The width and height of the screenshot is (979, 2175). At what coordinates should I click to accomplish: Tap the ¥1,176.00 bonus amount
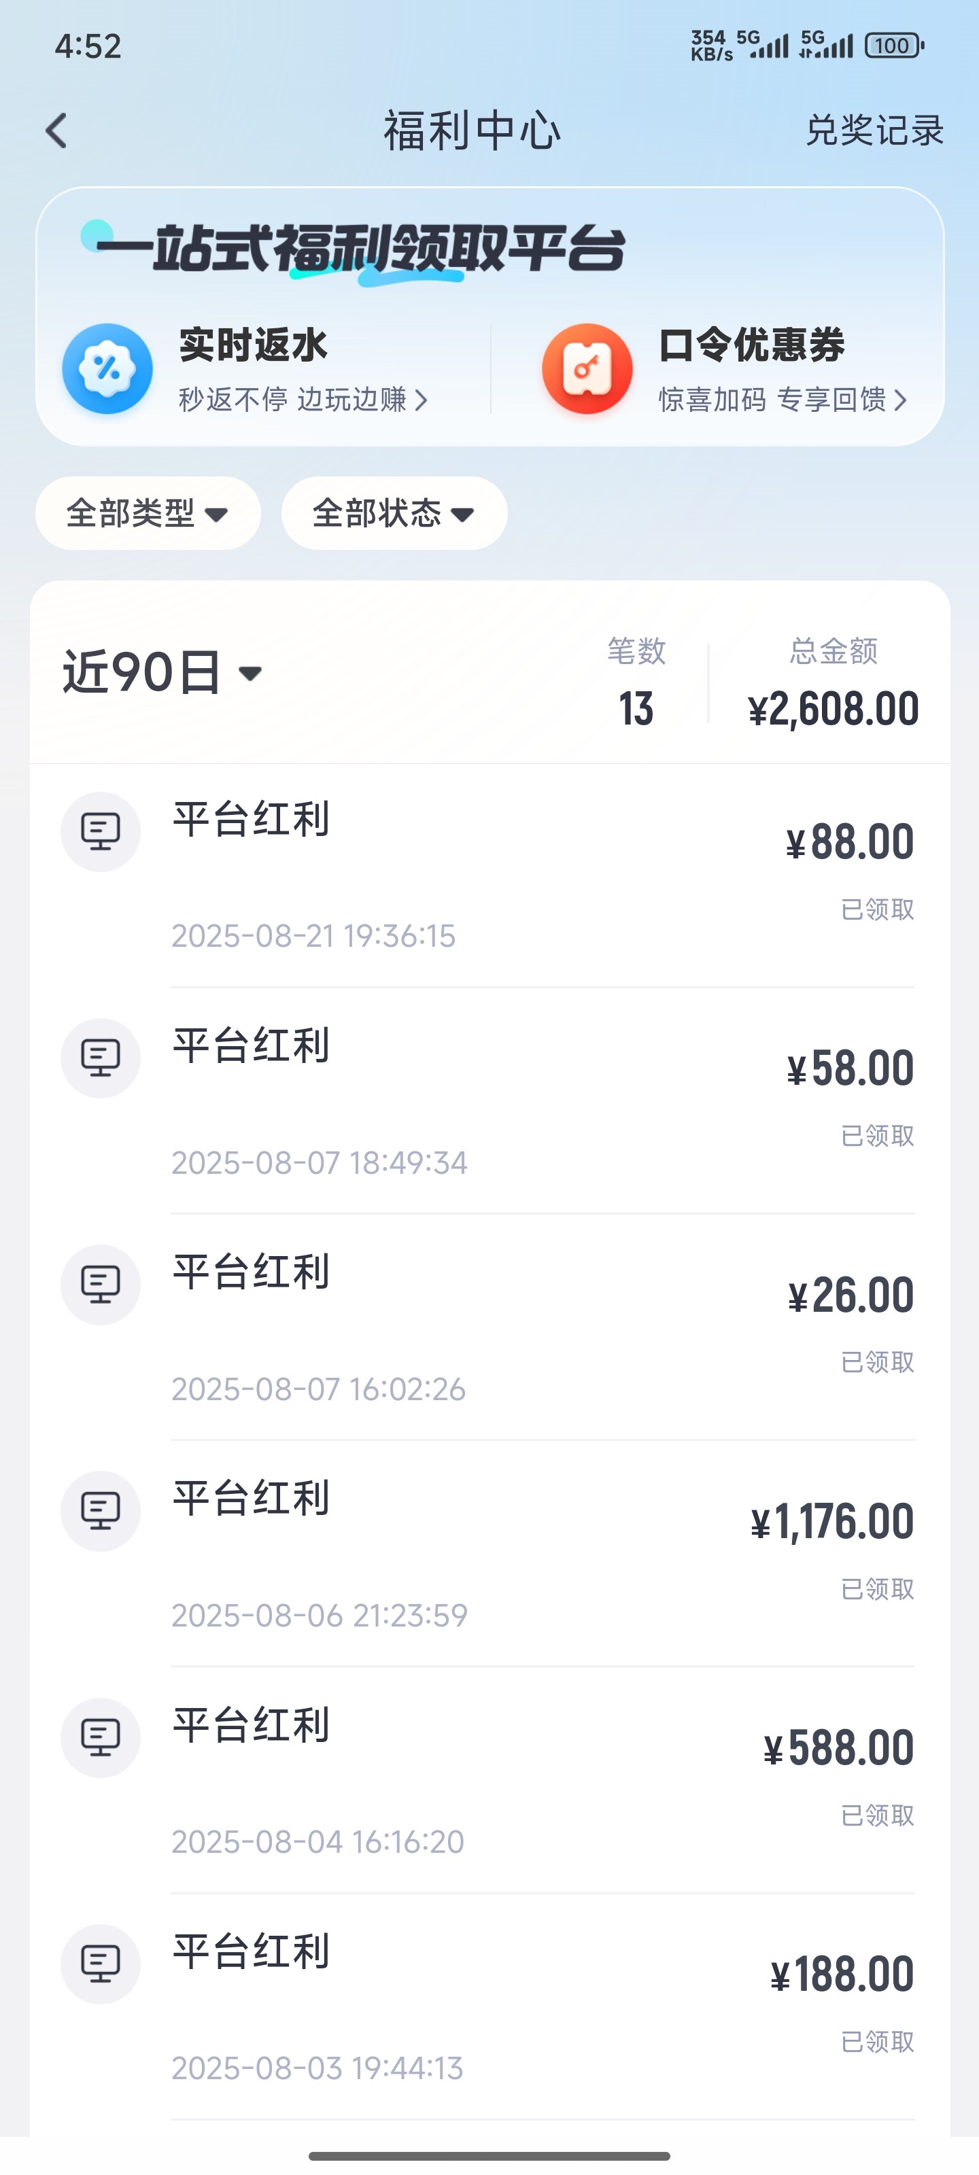(x=832, y=1522)
